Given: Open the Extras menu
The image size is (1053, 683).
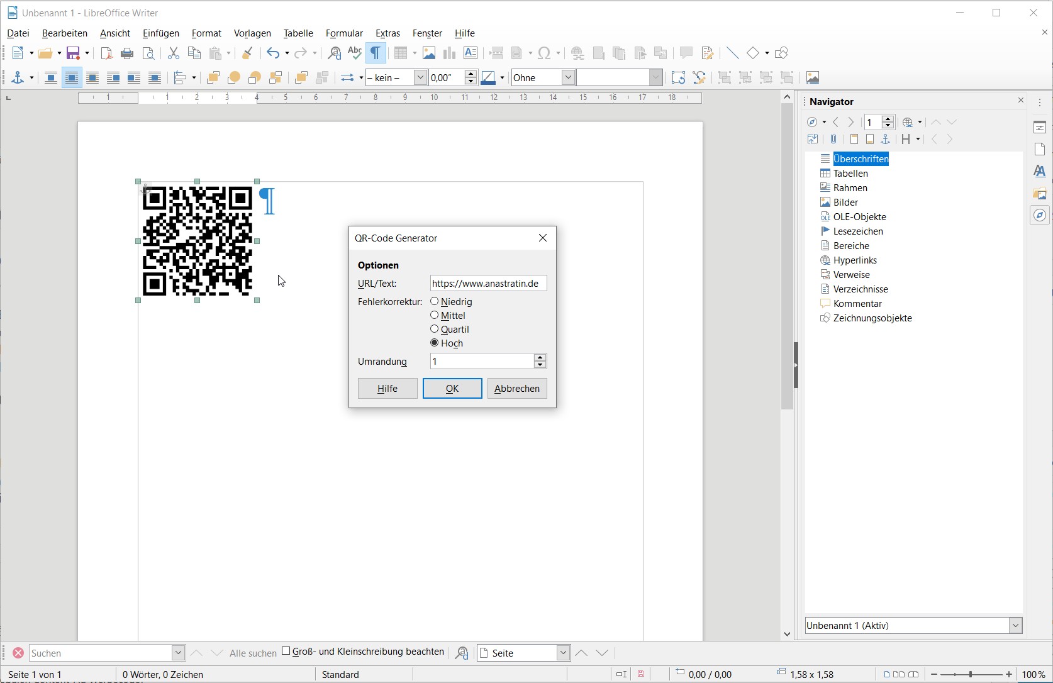Looking at the screenshot, I should coord(387,33).
